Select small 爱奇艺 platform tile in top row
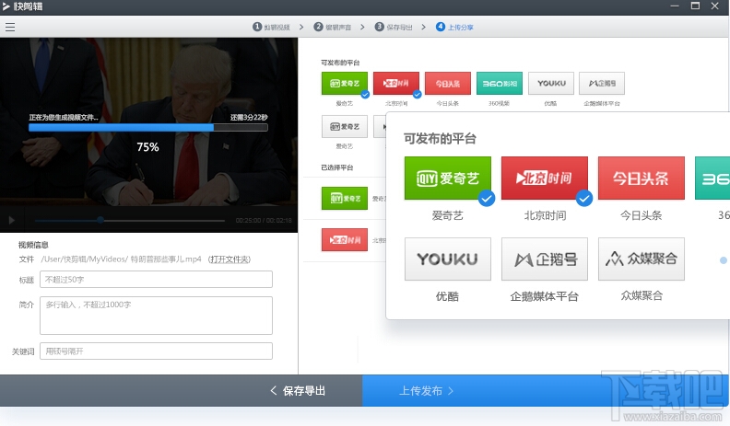 click(x=345, y=84)
